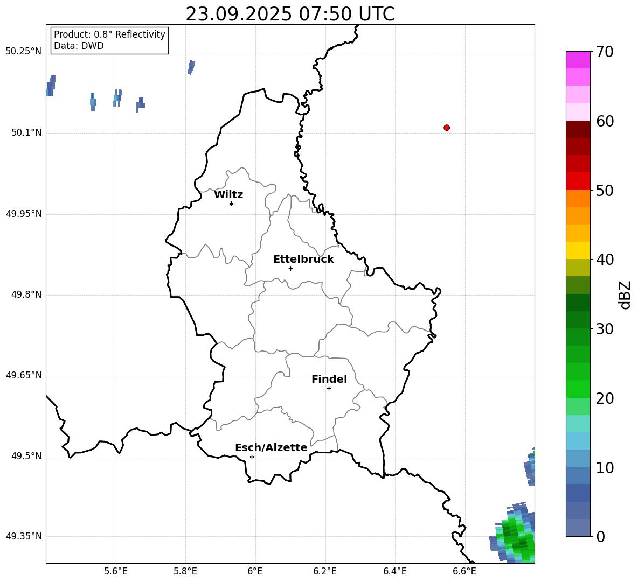Click the plot title 23.09.2025 07:50 UTC

point(290,14)
